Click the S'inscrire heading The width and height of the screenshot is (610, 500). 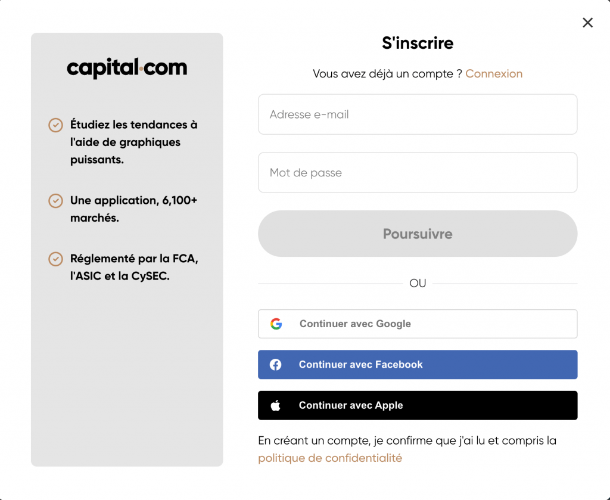coord(418,43)
